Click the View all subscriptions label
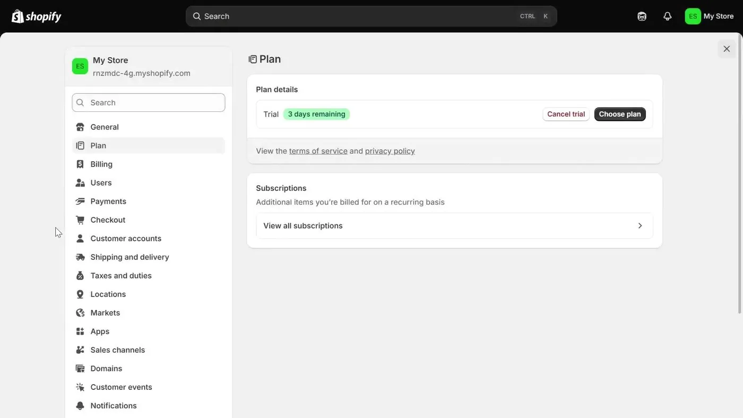 (x=303, y=226)
